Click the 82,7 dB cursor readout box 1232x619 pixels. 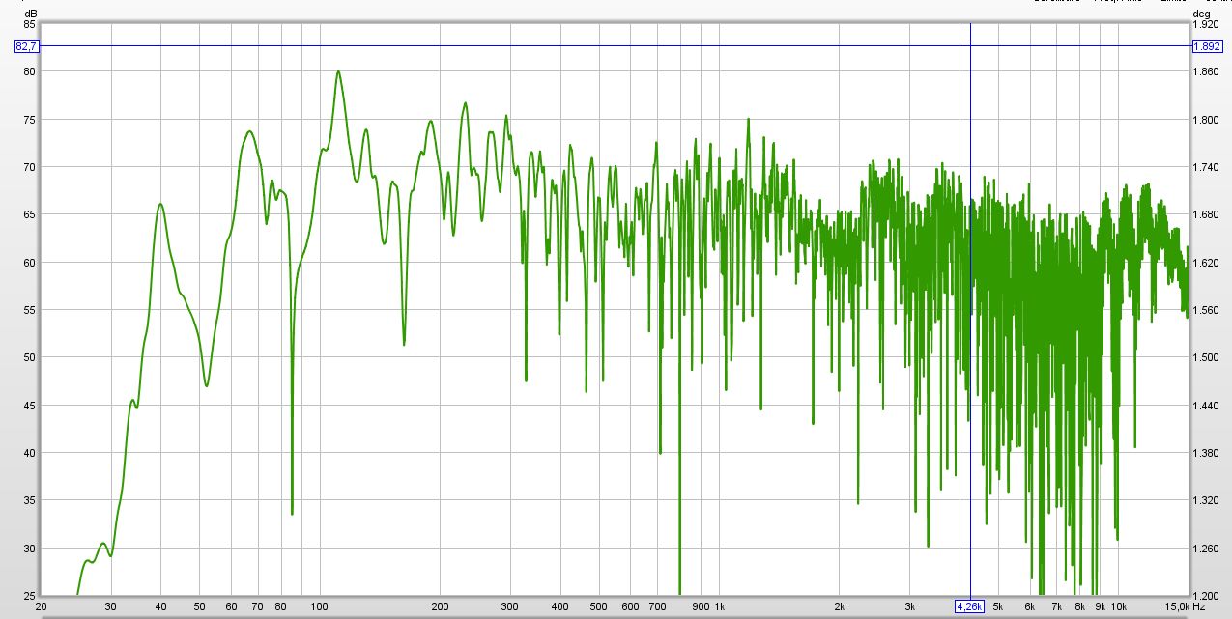click(26, 45)
